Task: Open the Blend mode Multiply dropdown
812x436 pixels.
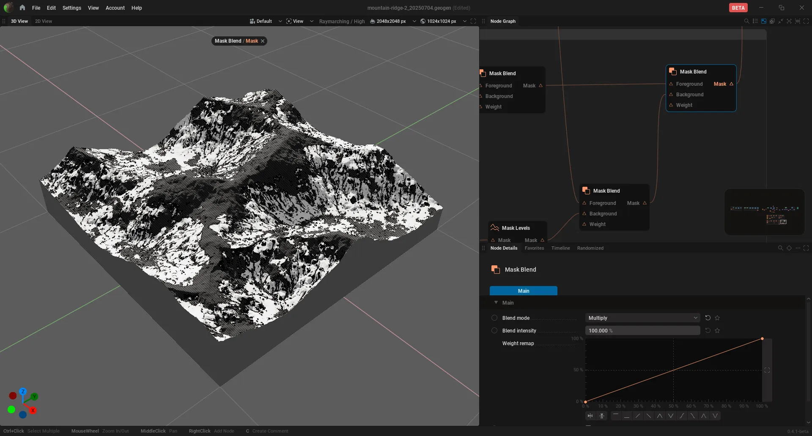Action: click(642, 318)
